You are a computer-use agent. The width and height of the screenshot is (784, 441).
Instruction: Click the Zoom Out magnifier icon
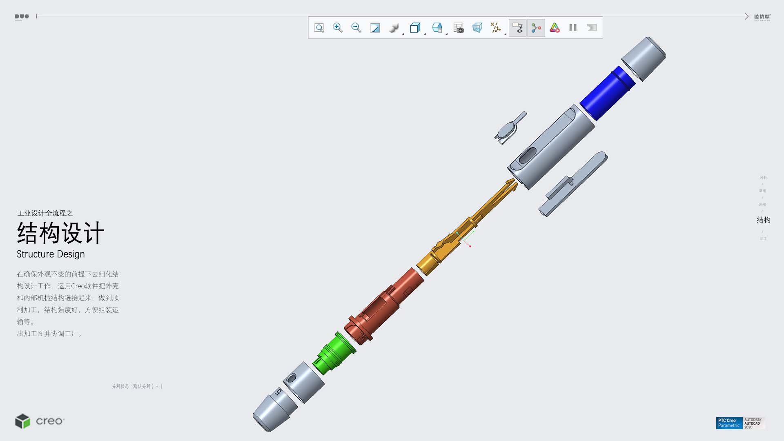point(356,28)
